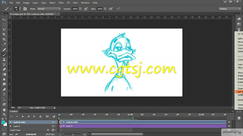Screen dimensions: 243x136
Task: Toggle Quick Mask mode
Action: click(x=4, y=129)
